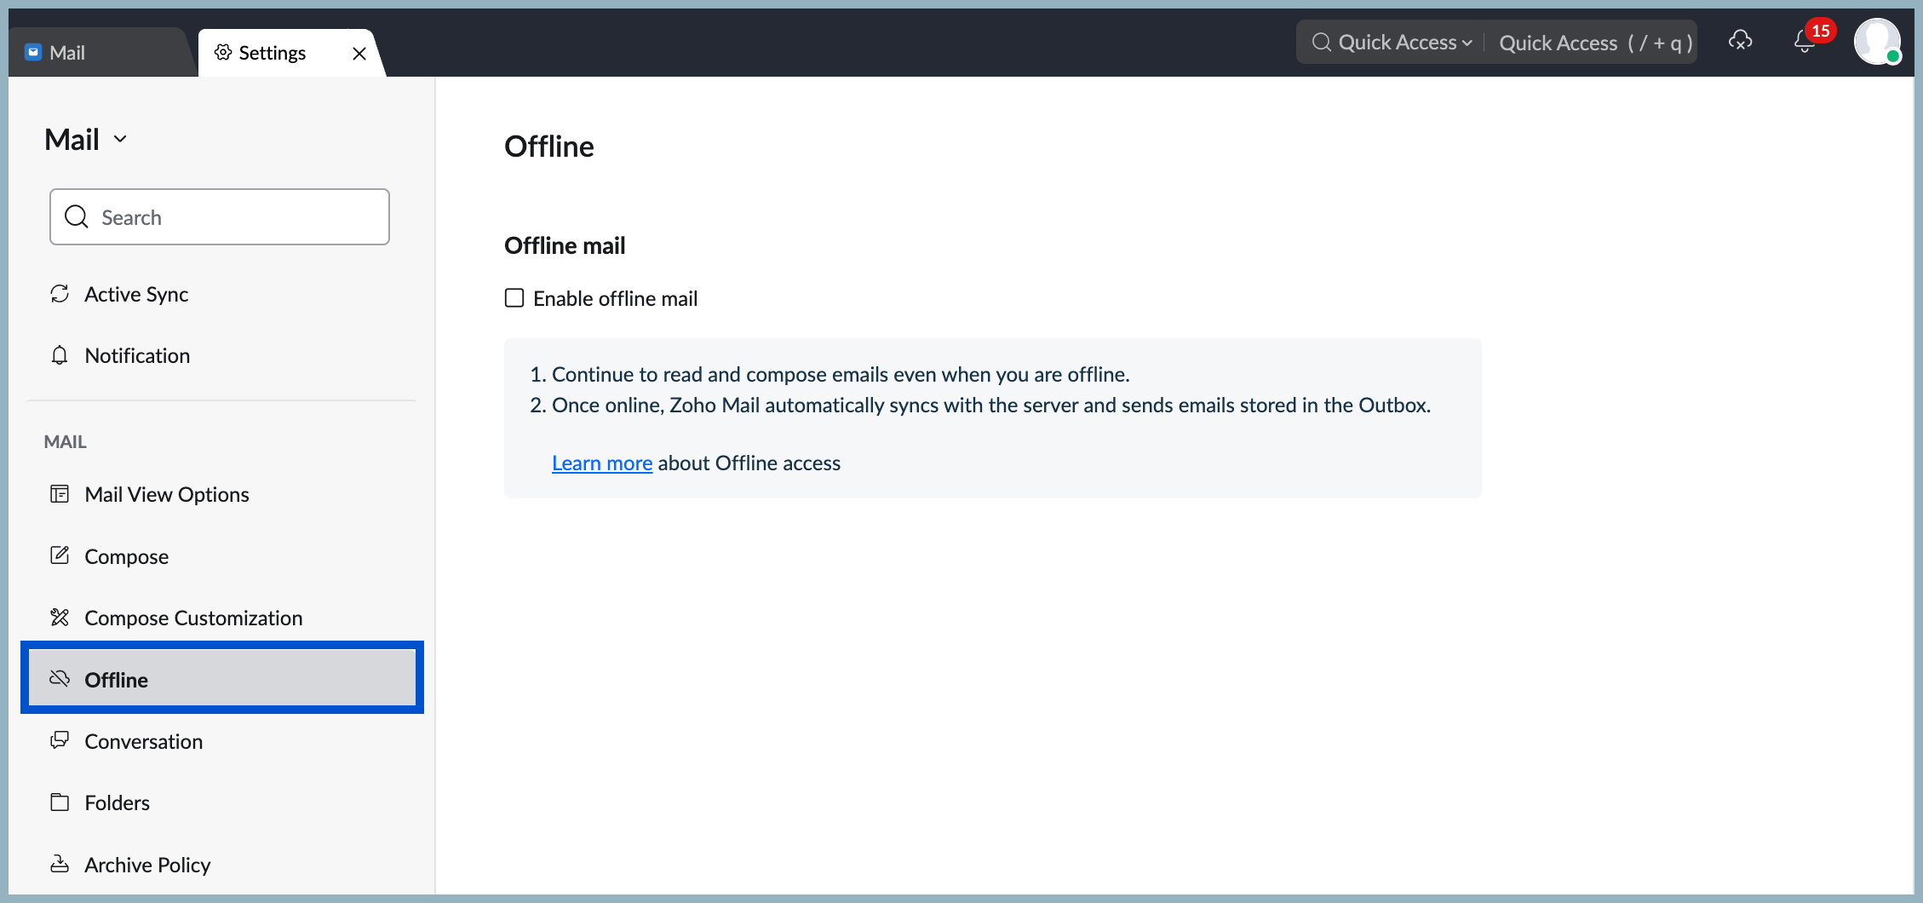1923x903 pixels.
Task: Open Compose Customization settings icon
Action: [59, 617]
